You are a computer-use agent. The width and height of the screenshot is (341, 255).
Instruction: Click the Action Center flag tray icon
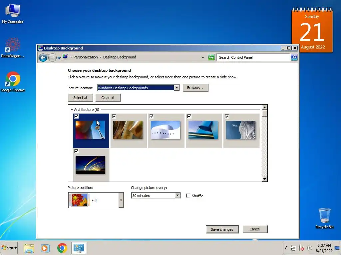coord(301,248)
